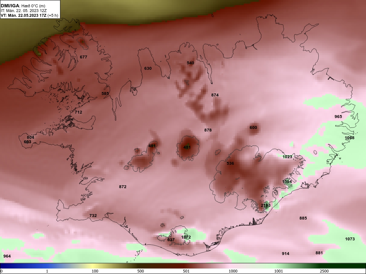This screenshot has width=366, height=274.
Task: Click the map value 878
Action: coord(208,130)
